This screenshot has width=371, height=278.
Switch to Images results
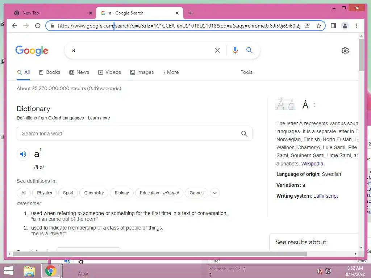tap(142, 72)
